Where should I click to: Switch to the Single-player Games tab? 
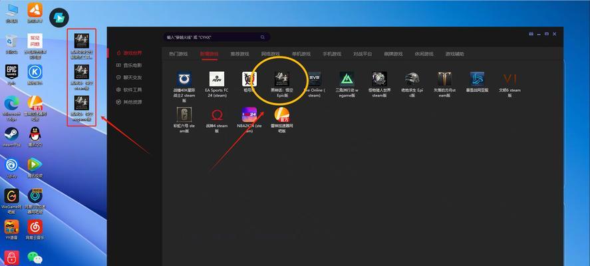[x=301, y=54]
